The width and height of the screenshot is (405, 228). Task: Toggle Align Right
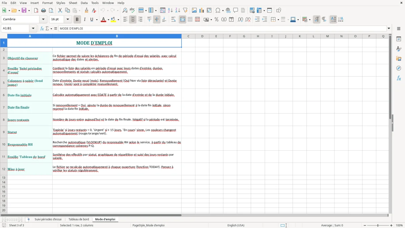click(x=140, y=20)
